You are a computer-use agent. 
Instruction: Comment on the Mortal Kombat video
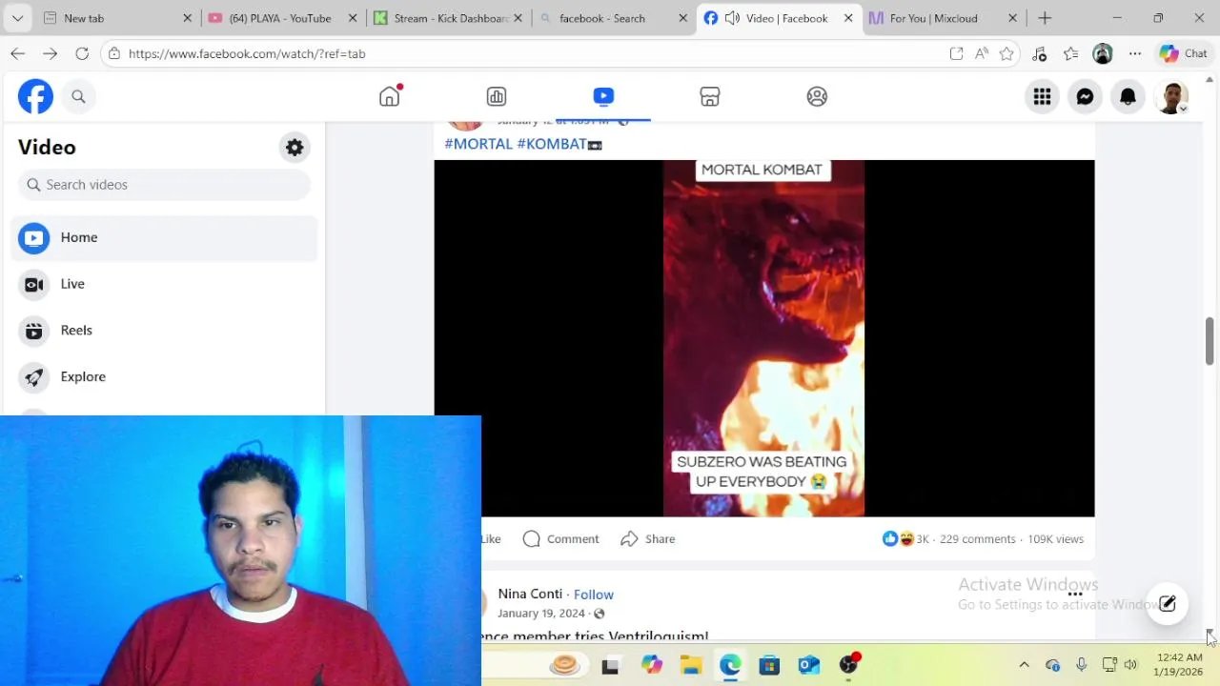pos(561,539)
